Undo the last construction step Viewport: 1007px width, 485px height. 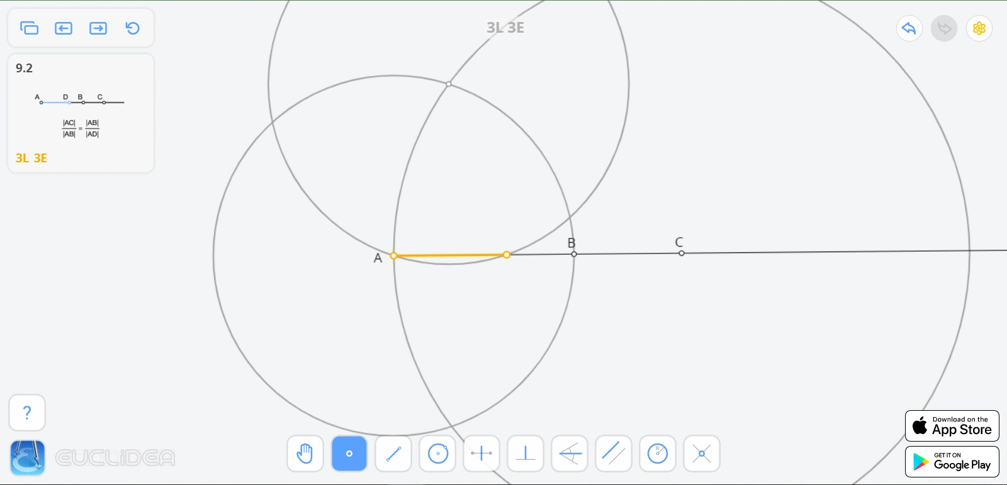(x=909, y=28)
